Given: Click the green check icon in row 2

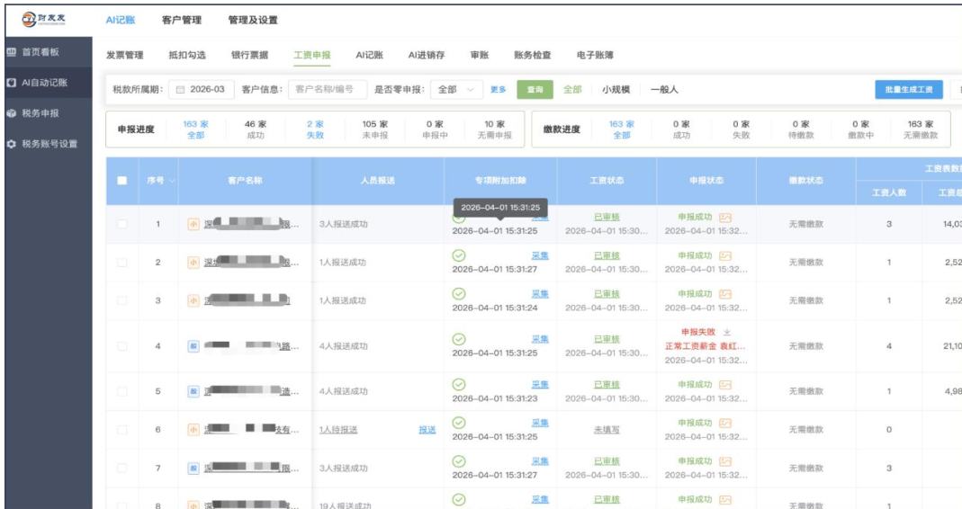Looking at the screenshot, I should coord(459,255).
